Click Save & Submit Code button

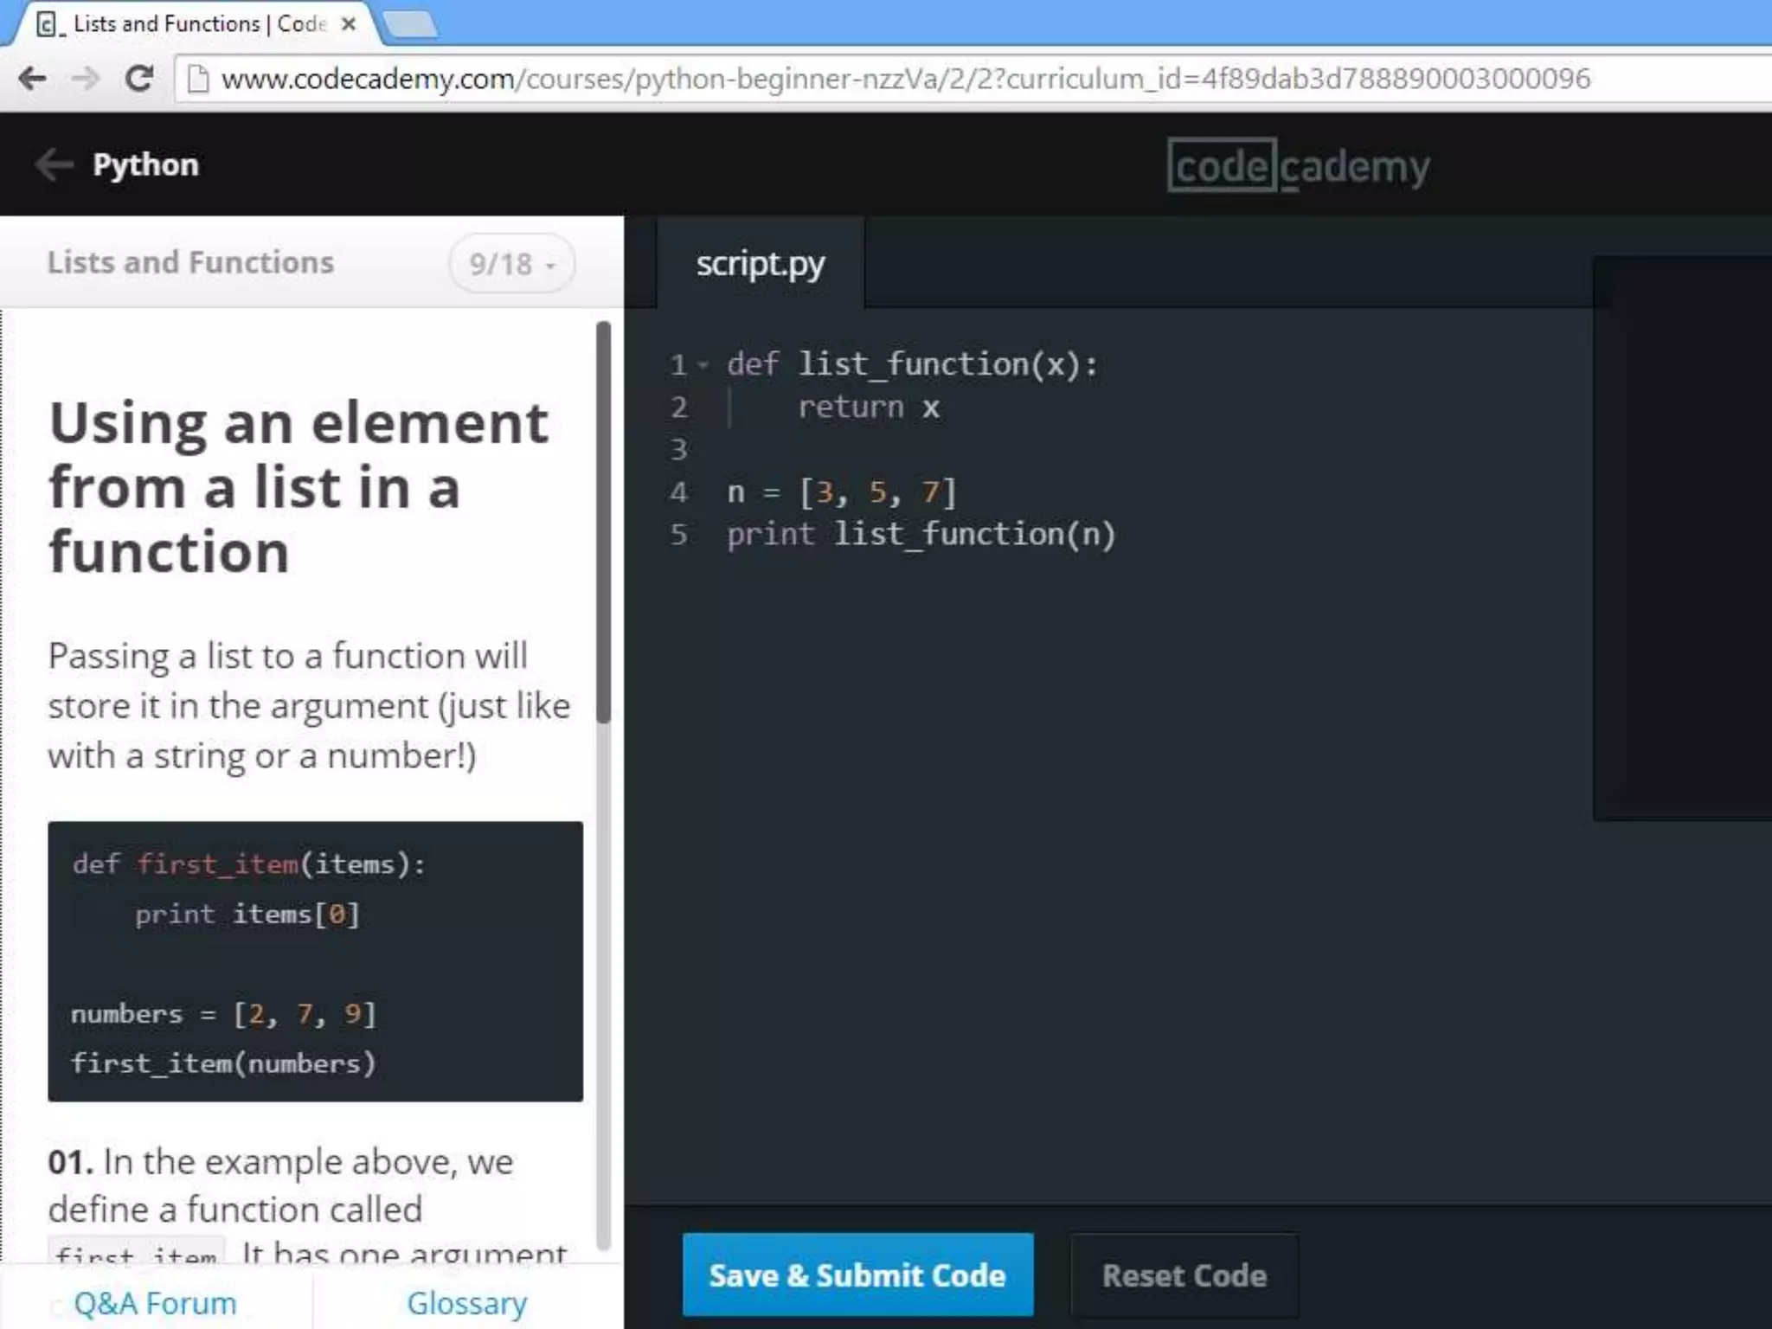pos(857,1274)
